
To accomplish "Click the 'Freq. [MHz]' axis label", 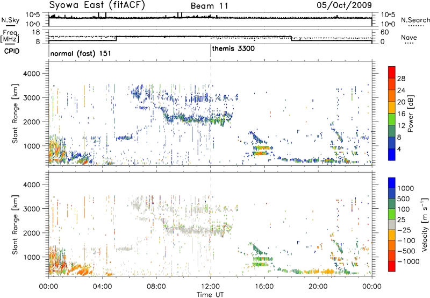I will [x=10, y=36].
